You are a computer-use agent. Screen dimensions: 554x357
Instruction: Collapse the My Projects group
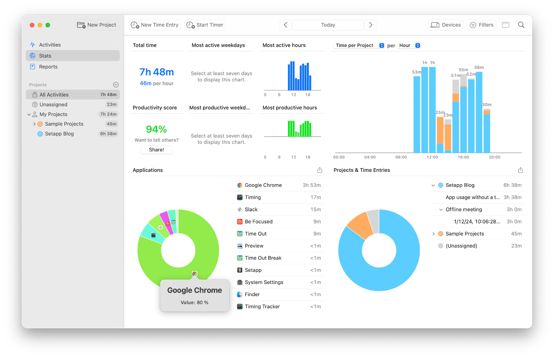[x=29, y=114]
